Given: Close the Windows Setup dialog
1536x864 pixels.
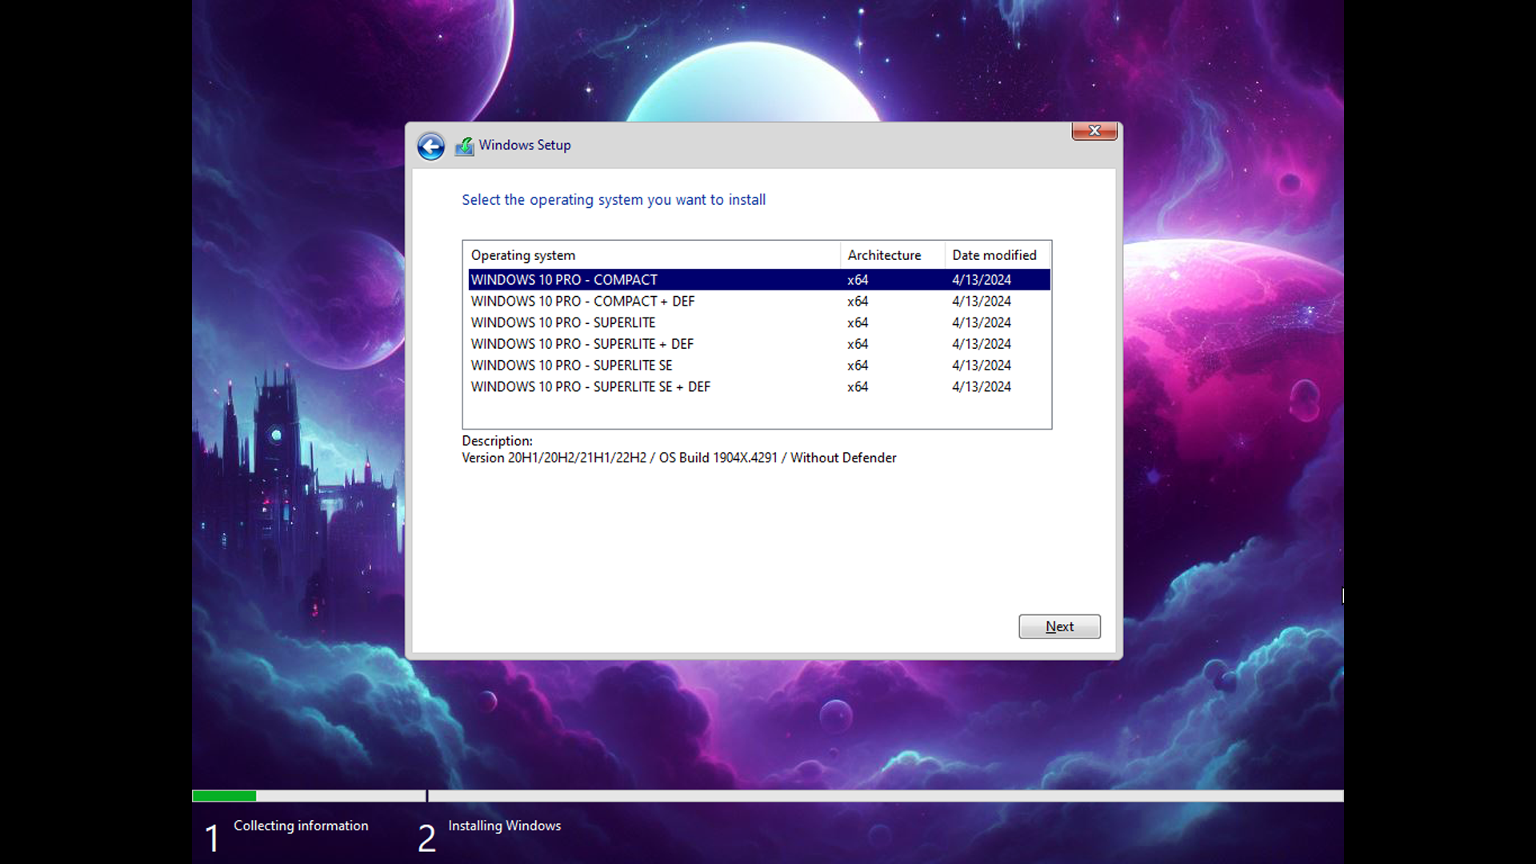Looking at the screenshot, I should click(1094, 131).
